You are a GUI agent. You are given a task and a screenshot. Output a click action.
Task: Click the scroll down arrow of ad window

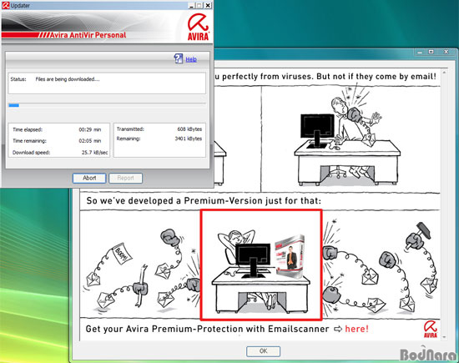(x=444, y=337)
